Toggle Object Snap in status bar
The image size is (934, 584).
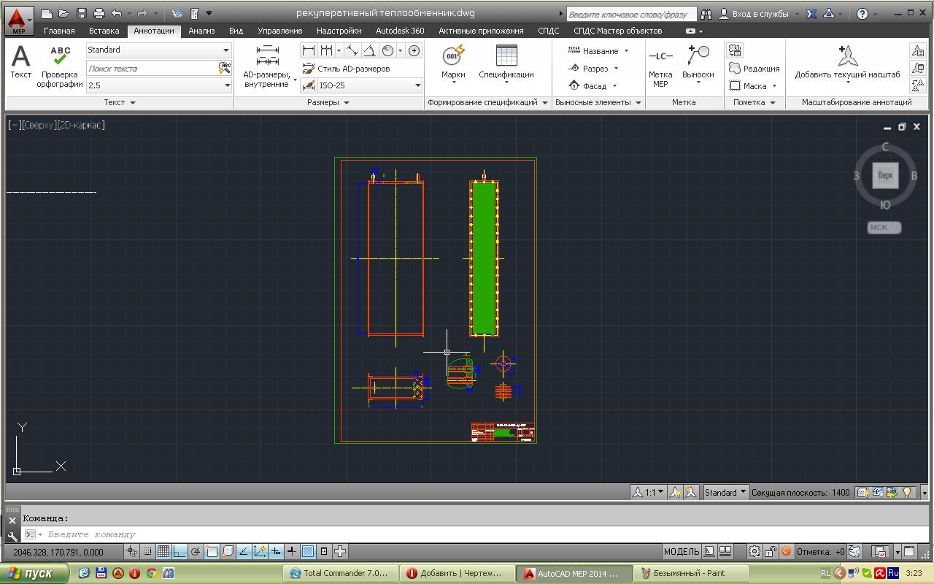(x=212, y=551)
